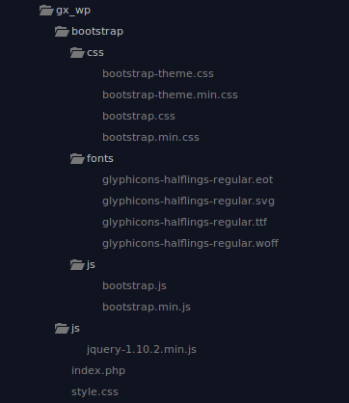
Task: Open jquery-1.10.2.min.js file
Action: [142, 349]
